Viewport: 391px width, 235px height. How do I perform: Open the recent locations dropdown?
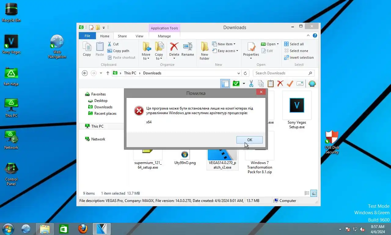click(101, 73)
